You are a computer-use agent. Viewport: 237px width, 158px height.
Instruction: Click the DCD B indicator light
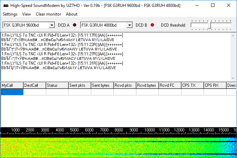point(152,25)
